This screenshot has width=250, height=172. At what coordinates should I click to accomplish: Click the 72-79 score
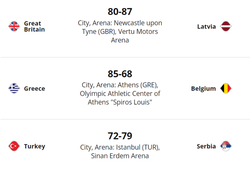click(120, 136)
